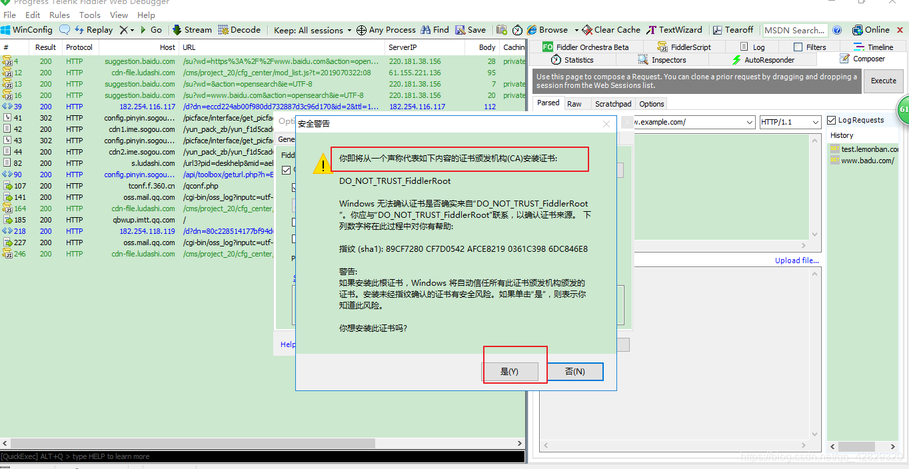Launch Browse with IE icon
The height and width of the screenshot is (469, 909).
point(547,30)
